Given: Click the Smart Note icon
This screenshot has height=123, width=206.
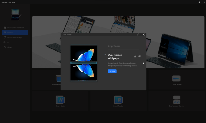Looking at the screenshot, I should coord(60,99).
